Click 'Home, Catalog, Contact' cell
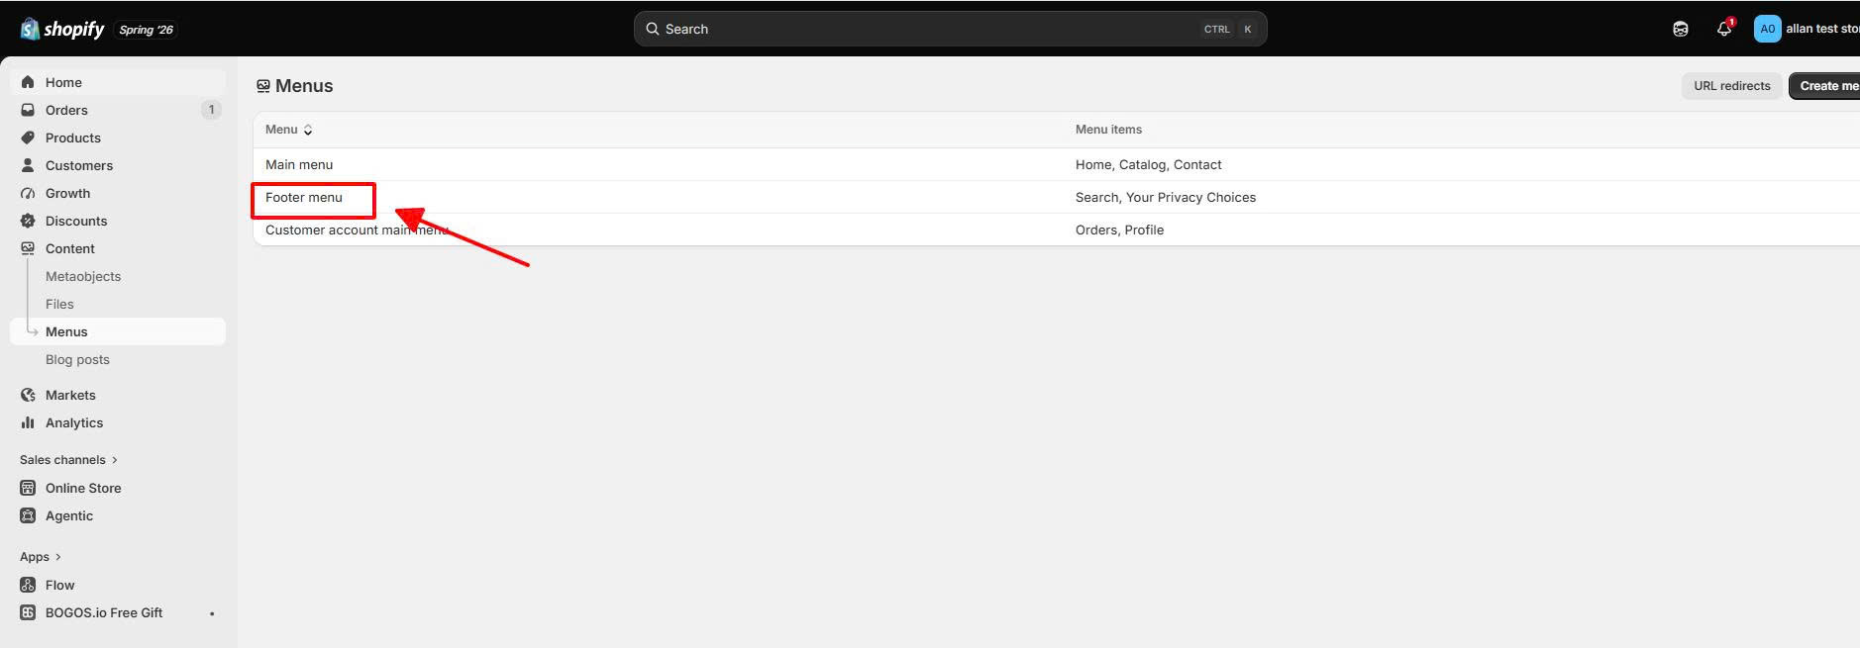1860x648 pixels. (x=1149, y=164)
